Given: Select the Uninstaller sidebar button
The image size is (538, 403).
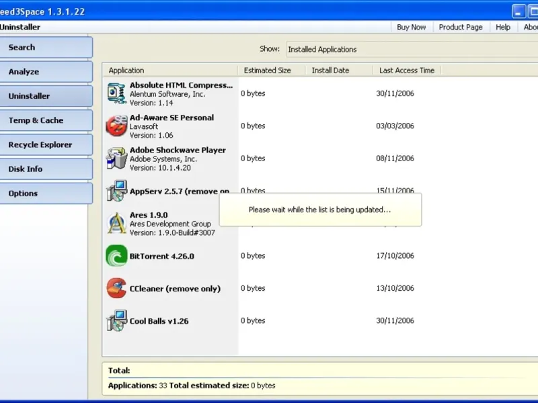Looking at the screenshot, I should point(46,96).
